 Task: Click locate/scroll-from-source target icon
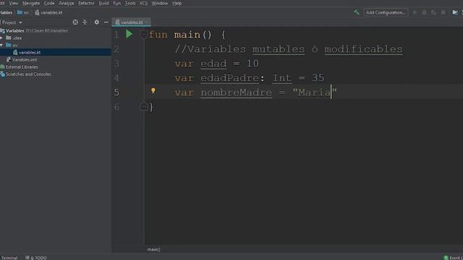point(75,22)
